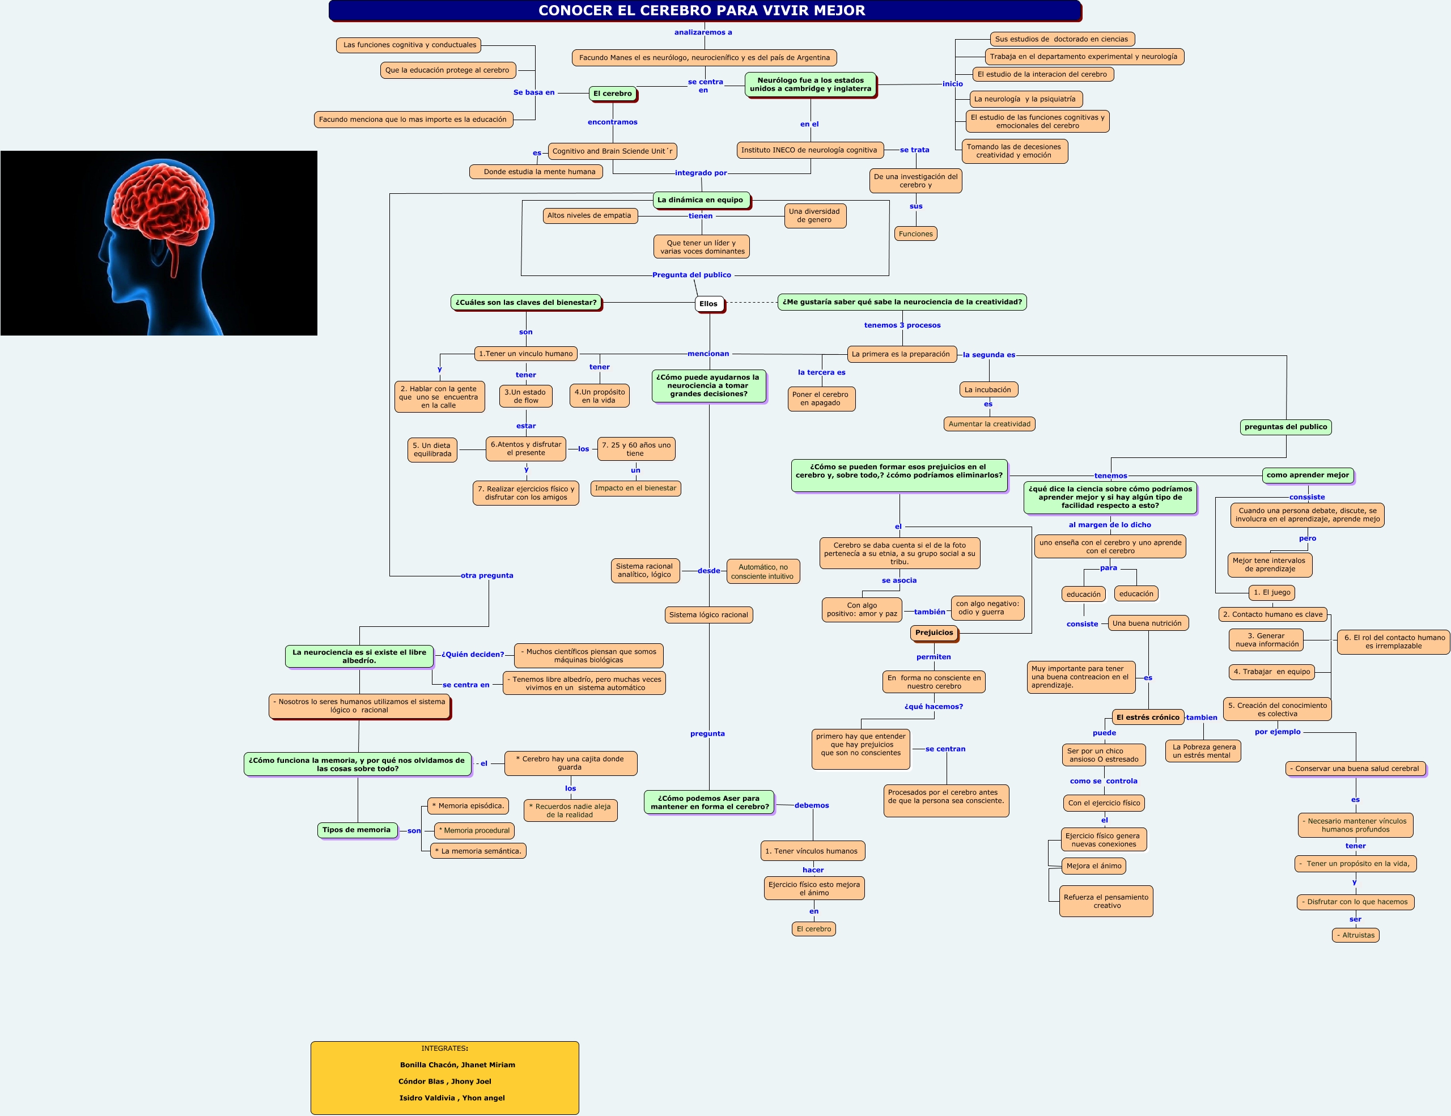Click the brain illustration image
This screenshot has height=1116, width=1451.
click(x=159, y=243)
